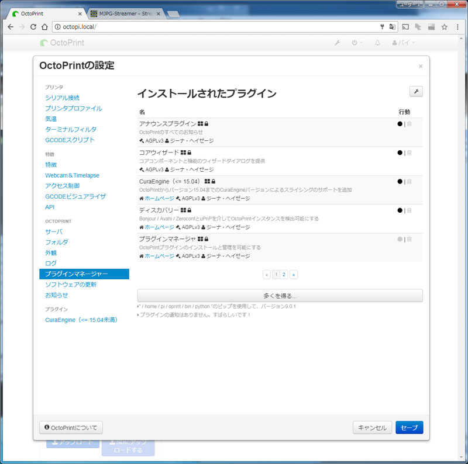The image size is (468, 464).
Task: Click OctoPrintについて button
Action: click(x=71, y=428)
